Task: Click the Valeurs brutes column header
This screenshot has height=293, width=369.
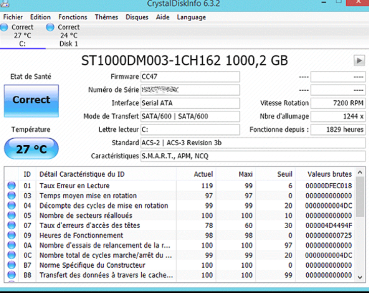Action: pos(325,174)
